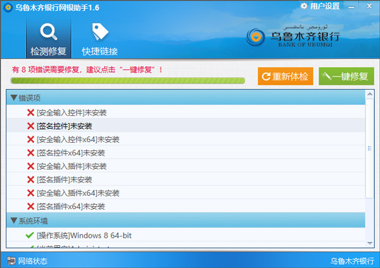Open the 检测修复 tab
Viewport: 380px width, 268px height.
click(49, 38)
